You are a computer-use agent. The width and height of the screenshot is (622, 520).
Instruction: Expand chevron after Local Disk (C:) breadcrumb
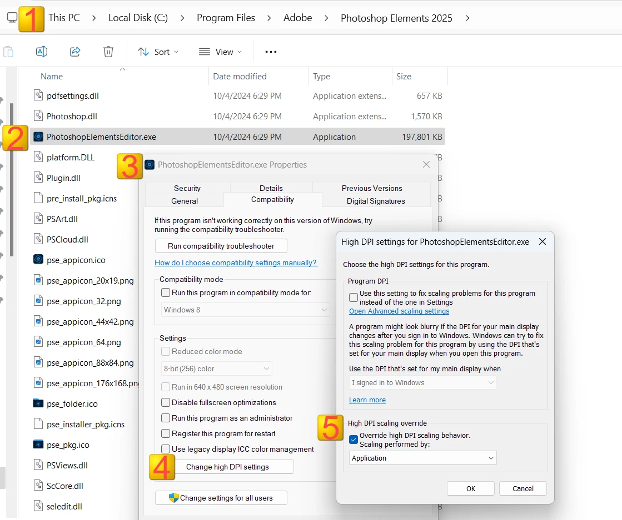pos(182,18)
